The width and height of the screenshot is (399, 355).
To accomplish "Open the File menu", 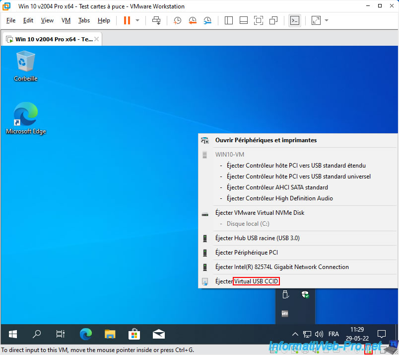I will pyautogui.click(x=11, y=20).
